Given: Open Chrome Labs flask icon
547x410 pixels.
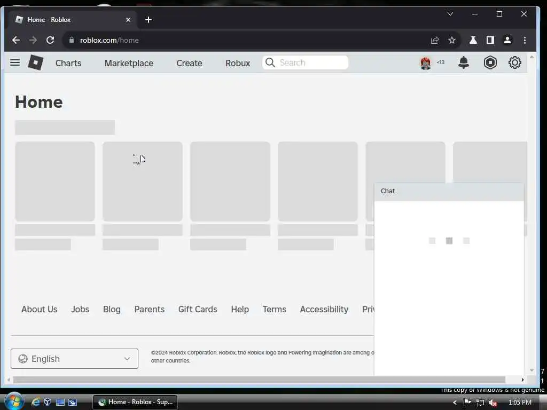Looking at the screenshot, I should pos(473,40).
